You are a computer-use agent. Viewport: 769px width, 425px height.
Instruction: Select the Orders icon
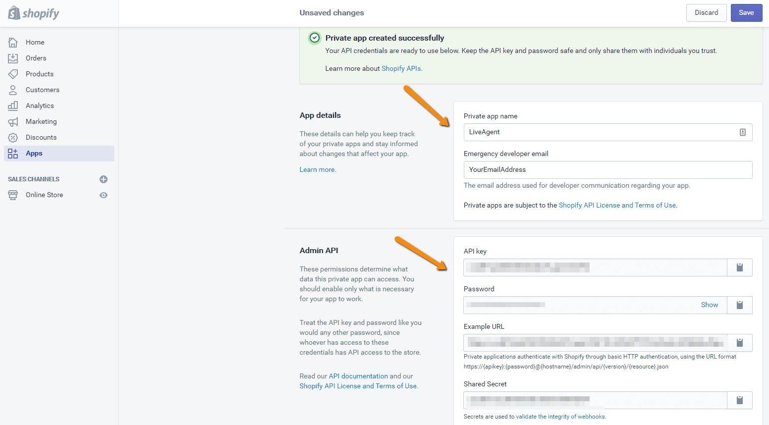[13, 58]
